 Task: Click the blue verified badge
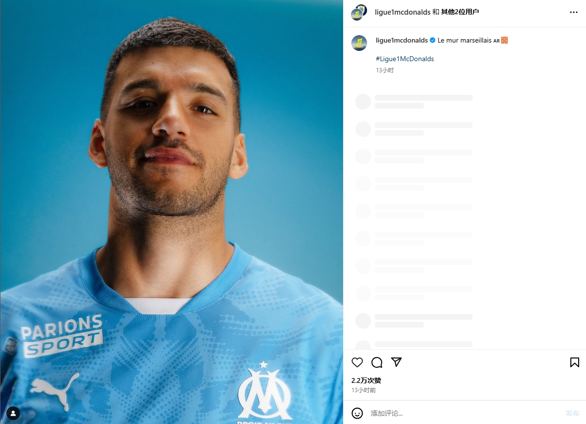433,40
